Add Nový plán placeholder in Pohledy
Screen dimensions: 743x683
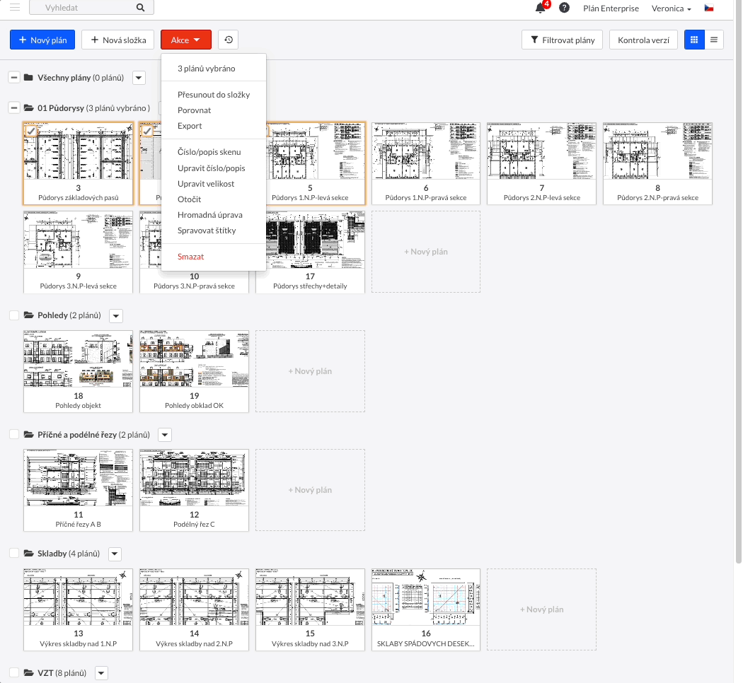coord(310,371)
